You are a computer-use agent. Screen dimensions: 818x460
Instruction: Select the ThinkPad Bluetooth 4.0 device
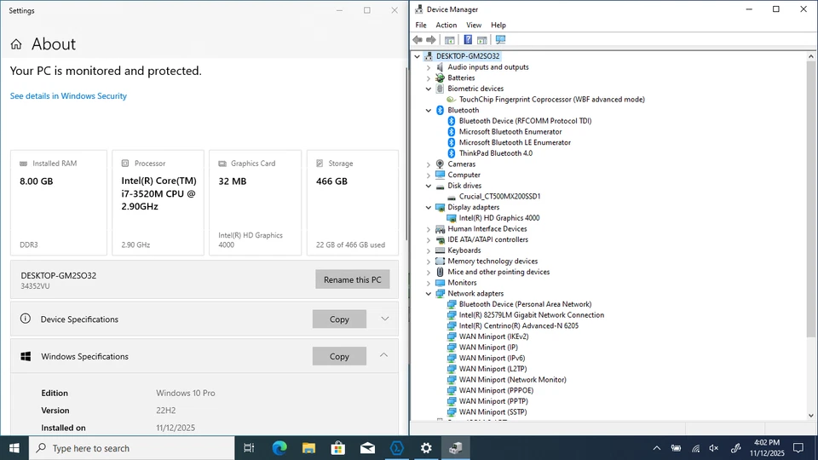pyautogui.click(x=495, y=153)
